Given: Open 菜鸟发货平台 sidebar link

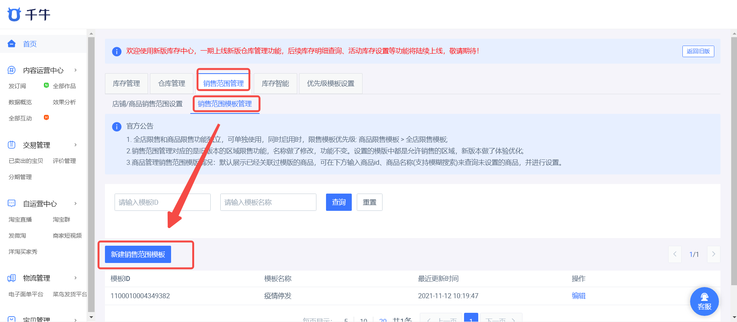Looking at the screenshot, I should tap(70, 294).
